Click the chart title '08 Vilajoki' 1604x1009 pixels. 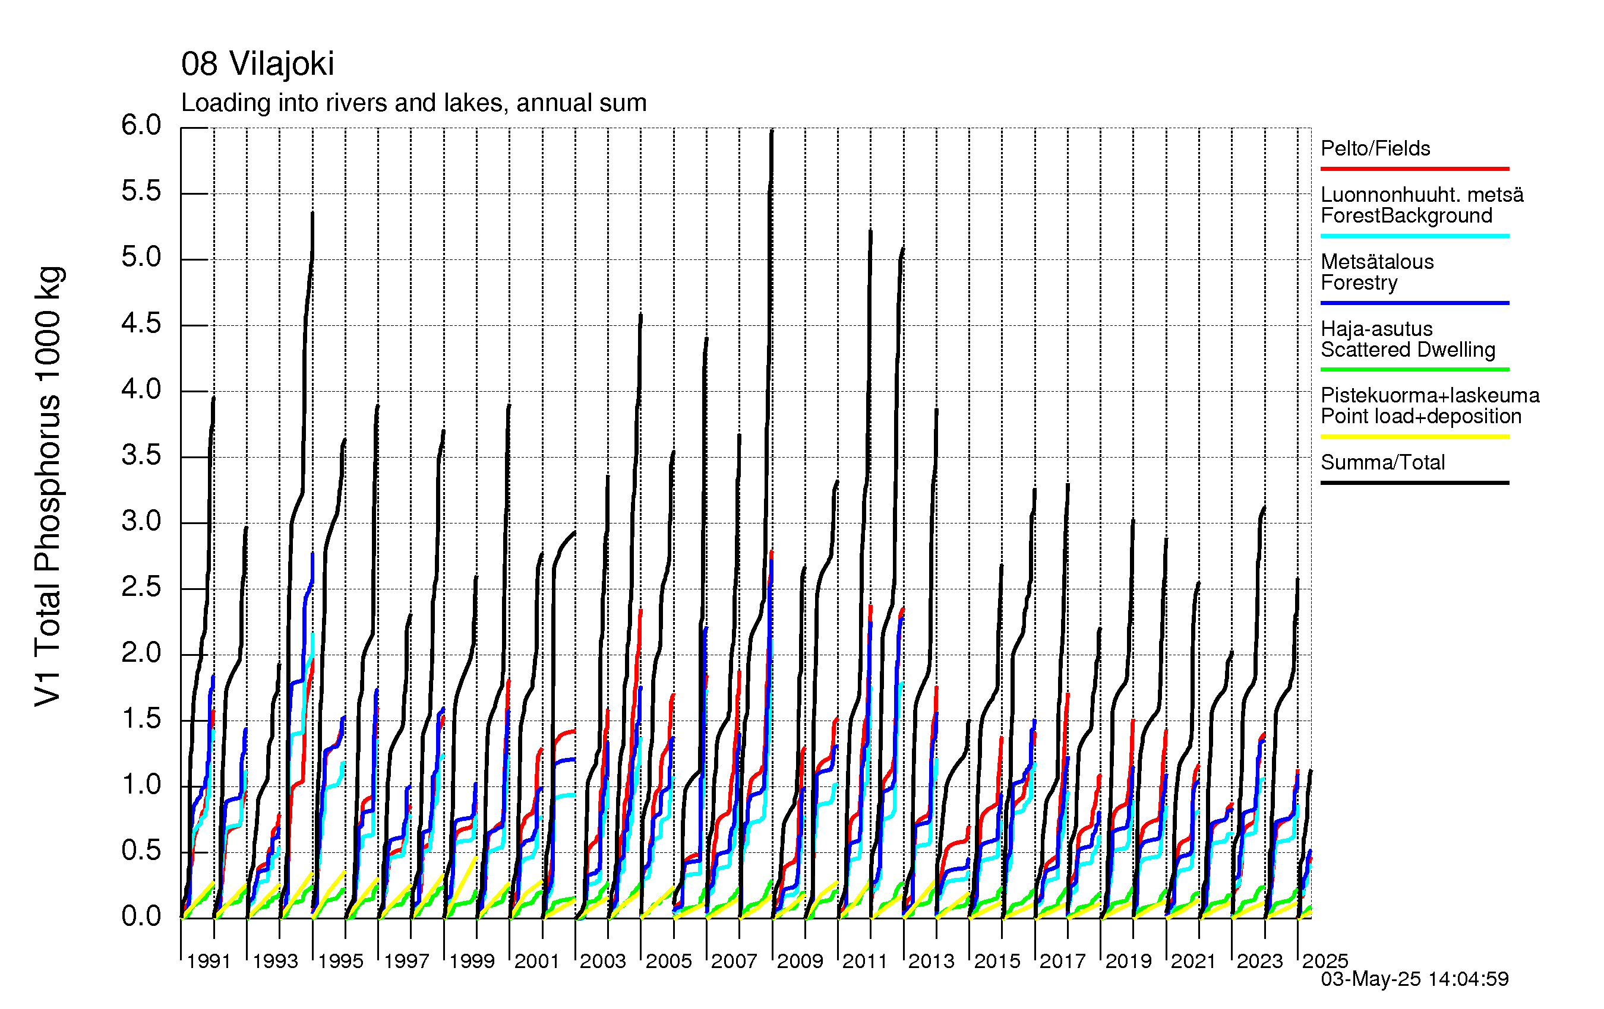[x=258, y=64]
